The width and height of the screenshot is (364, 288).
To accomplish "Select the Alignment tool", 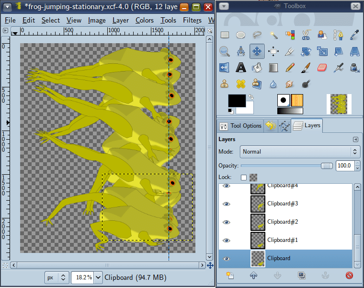I will click(x=273, y=51).
